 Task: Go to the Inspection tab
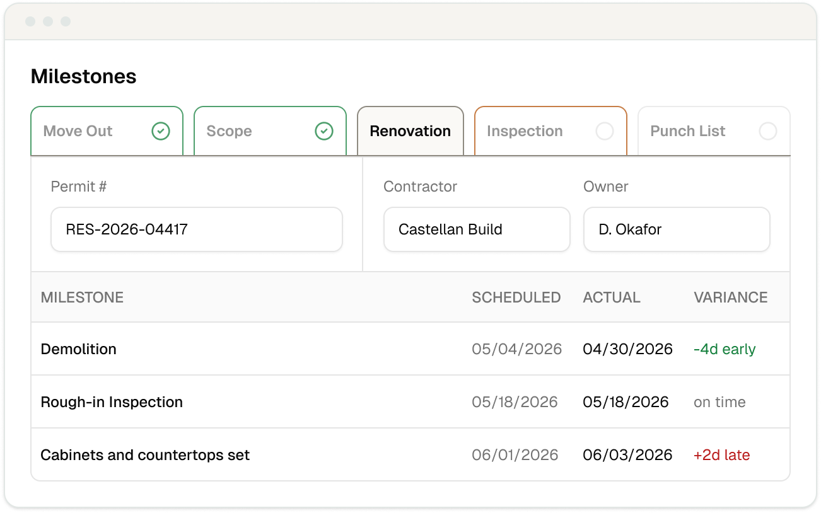pyautogui.click(x=550, y=131)
